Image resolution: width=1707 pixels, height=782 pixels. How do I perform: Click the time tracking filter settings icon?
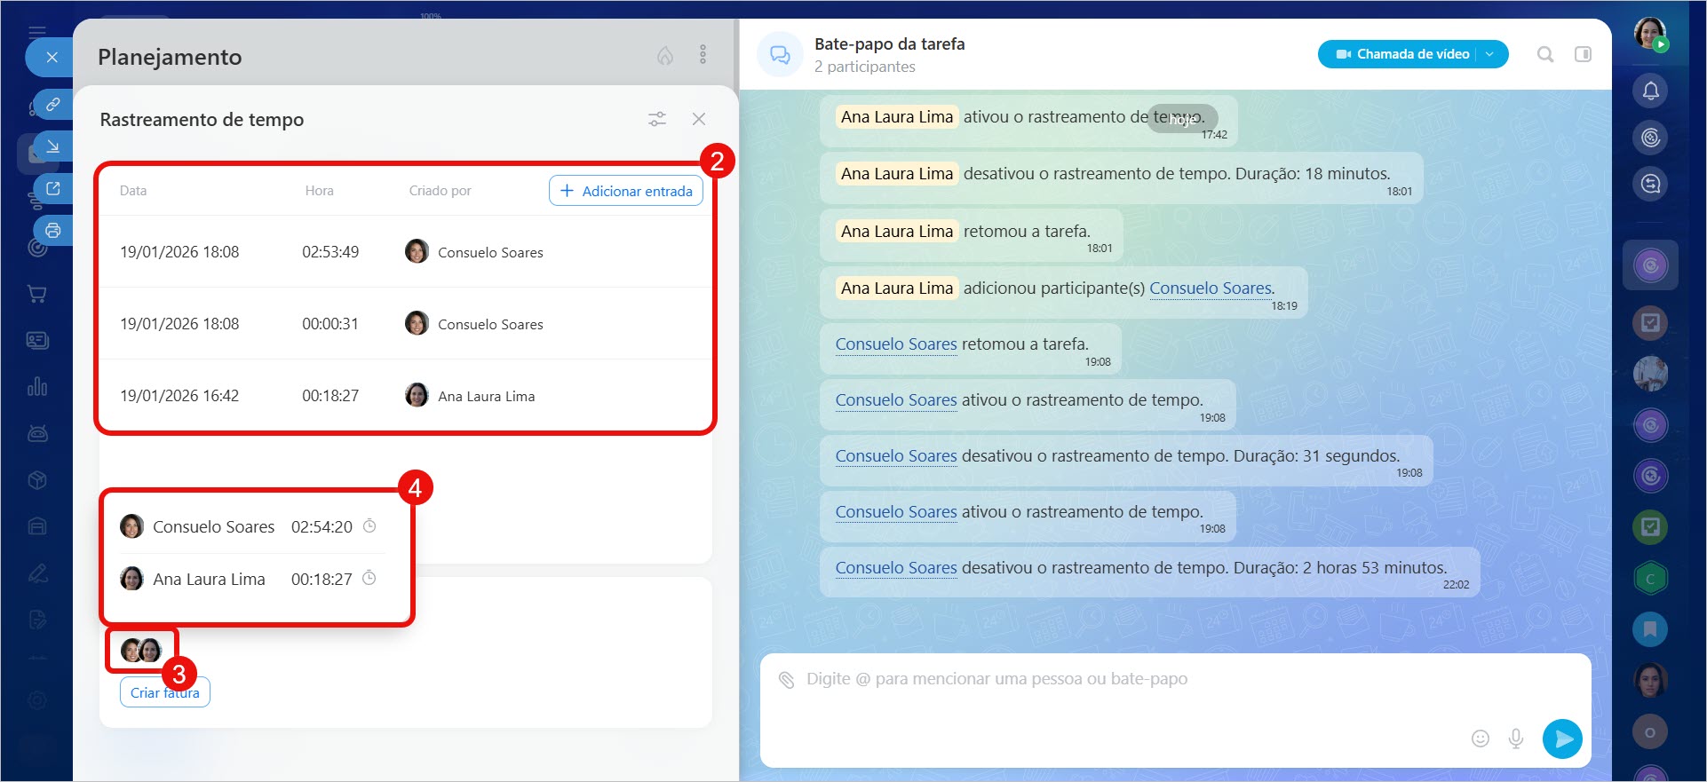click(656, 119)
